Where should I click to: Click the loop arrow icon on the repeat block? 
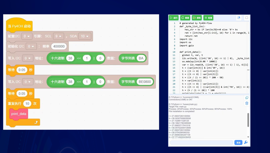(x=36, y=122)
